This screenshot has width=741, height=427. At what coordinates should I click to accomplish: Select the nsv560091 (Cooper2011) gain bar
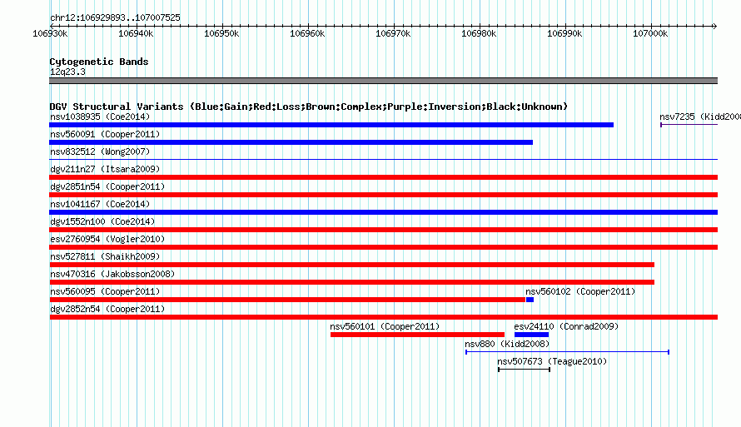click(x=291, y=142)
